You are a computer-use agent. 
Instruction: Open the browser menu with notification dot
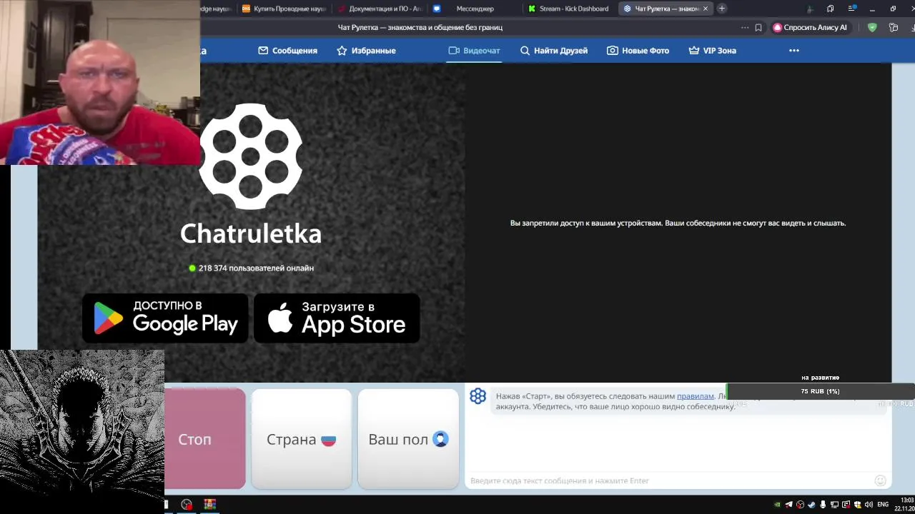tap(853, 8)
